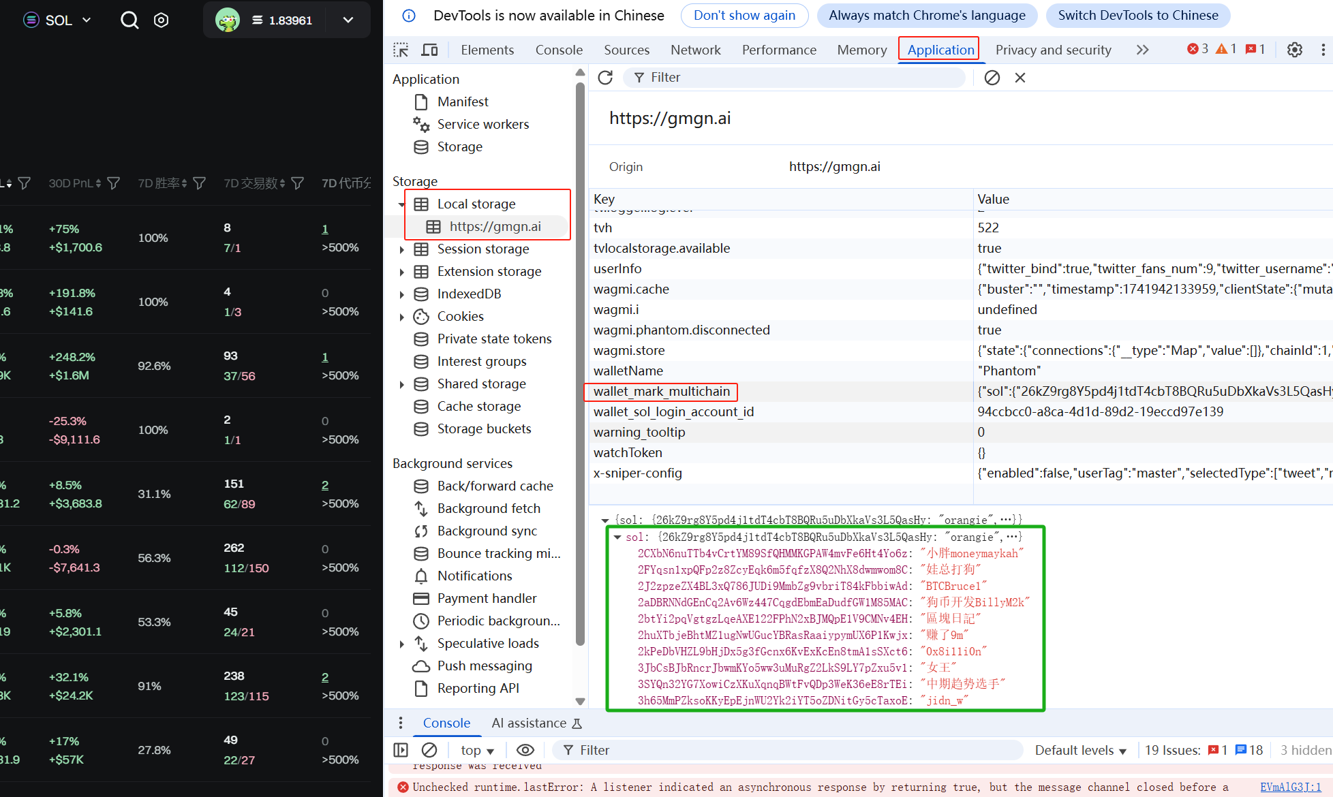Expand the wallet balance chevron dropdown
Image resolution: width=1333 pixels, height=797 pixels.
[x=348, y=20]
